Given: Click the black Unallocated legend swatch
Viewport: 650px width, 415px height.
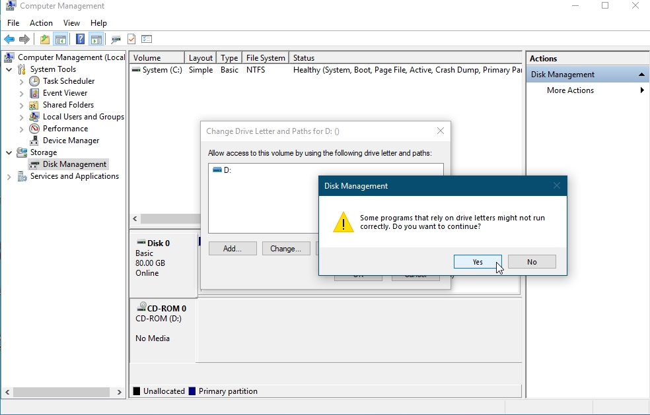Looking at the screenshot, I should coord(136,391).
